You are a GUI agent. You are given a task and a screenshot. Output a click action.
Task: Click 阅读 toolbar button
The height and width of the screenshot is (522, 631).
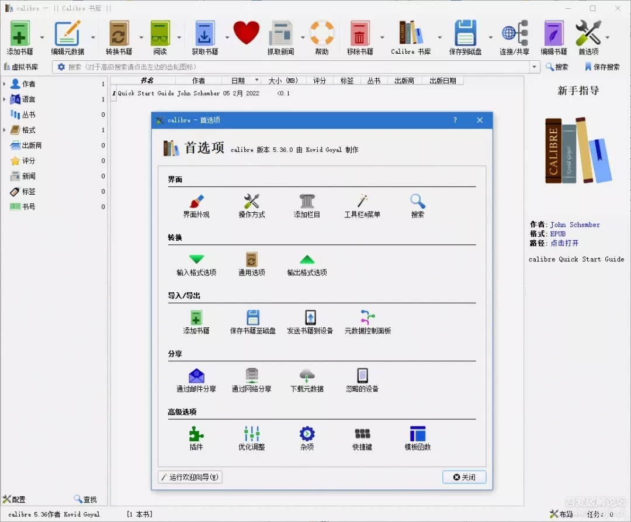160,37
